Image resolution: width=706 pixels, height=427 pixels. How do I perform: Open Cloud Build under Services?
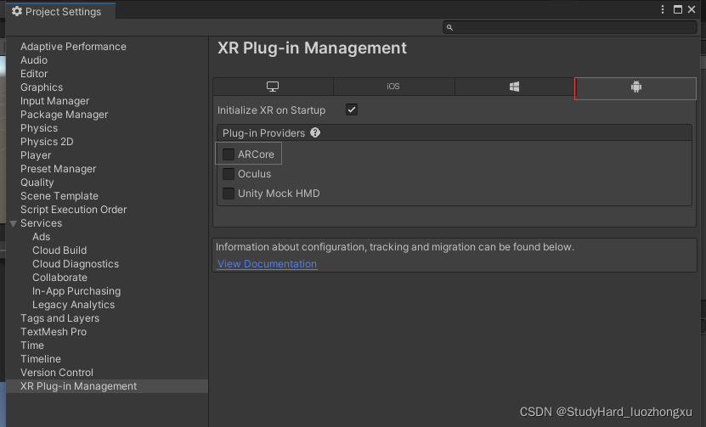coord(59,250)
